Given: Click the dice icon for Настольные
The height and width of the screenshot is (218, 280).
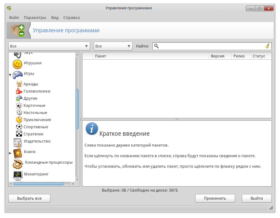Looking at the screenshot, I should pos(19,113).
